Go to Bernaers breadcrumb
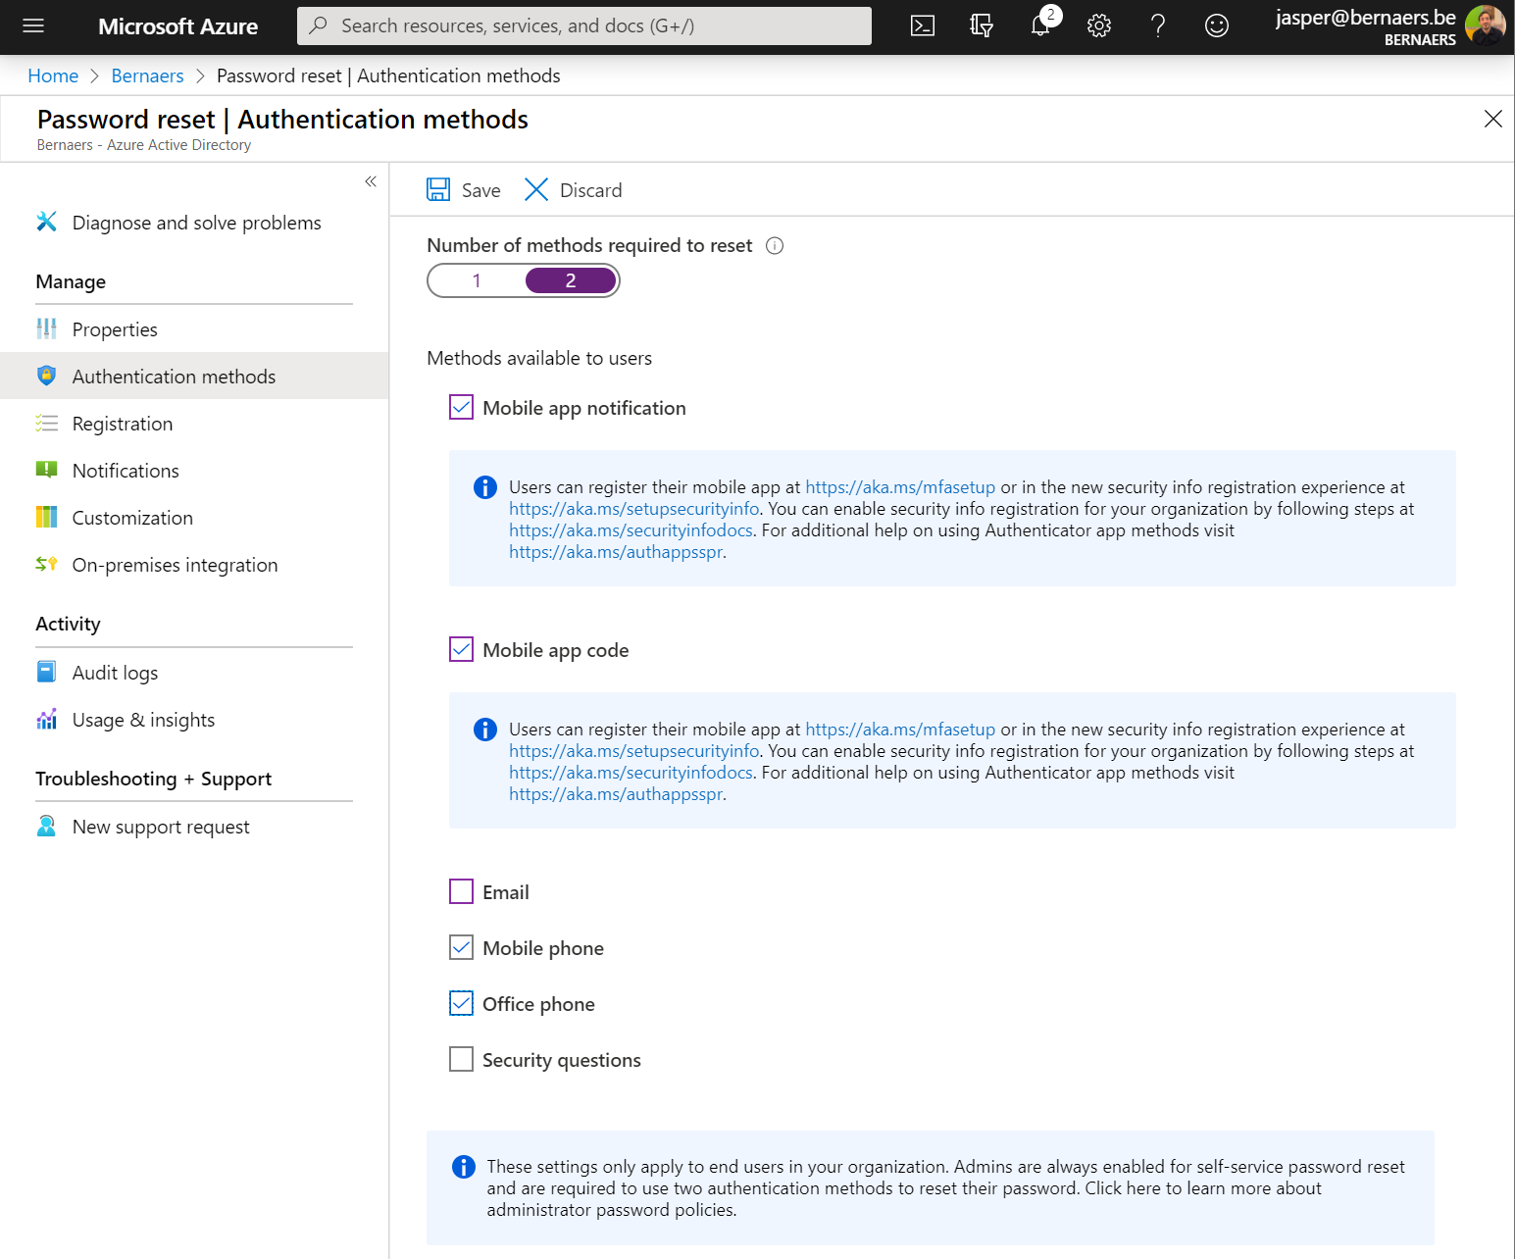Viewport: 1515px width, 1259px height. [147, 76]
